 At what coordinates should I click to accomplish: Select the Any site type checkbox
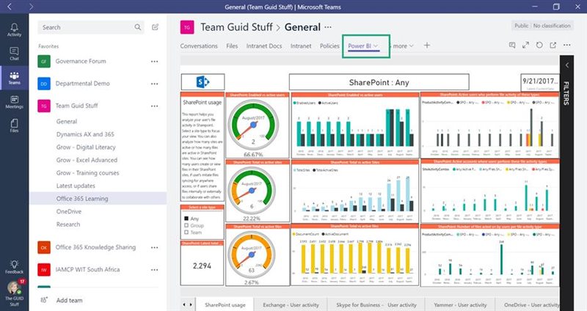click(186, 218)
